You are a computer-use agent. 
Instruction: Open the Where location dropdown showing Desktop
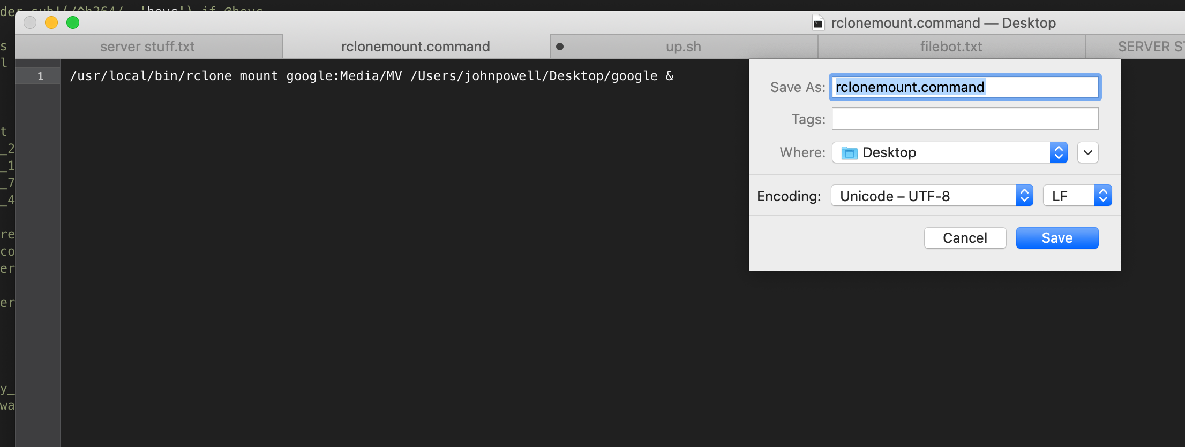[949, 152]
